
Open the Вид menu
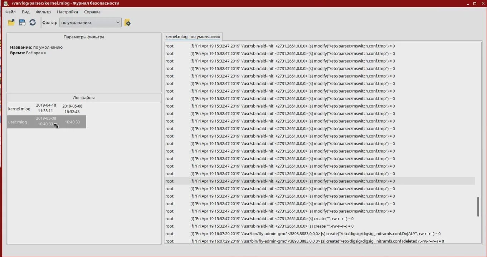(x=25, y=12)
